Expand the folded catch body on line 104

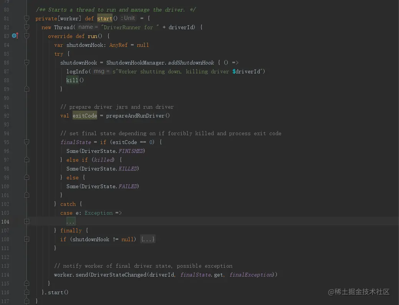[26, 222]
